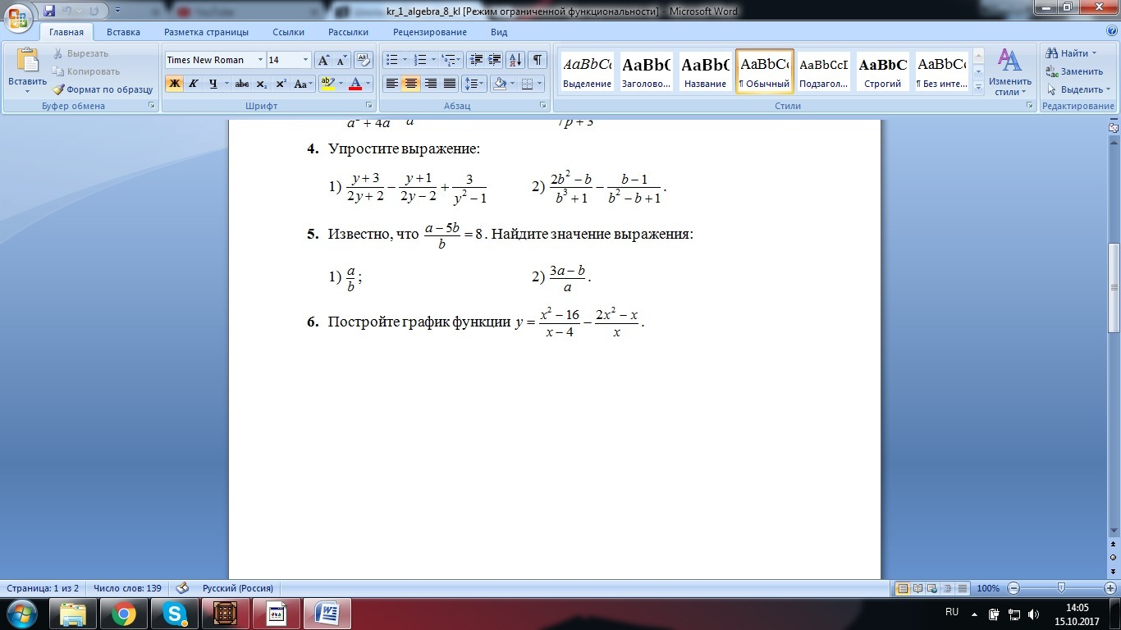The width and height of the screenshot is (1121, 630).
Task: Click the 100% zoom level indicator
Action: pos(988,588)
